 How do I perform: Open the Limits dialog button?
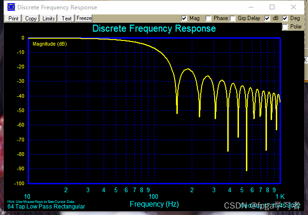point(49,19)
